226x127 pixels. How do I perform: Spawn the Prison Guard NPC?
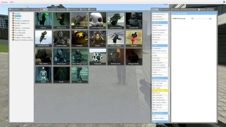(x=61, y=57)
